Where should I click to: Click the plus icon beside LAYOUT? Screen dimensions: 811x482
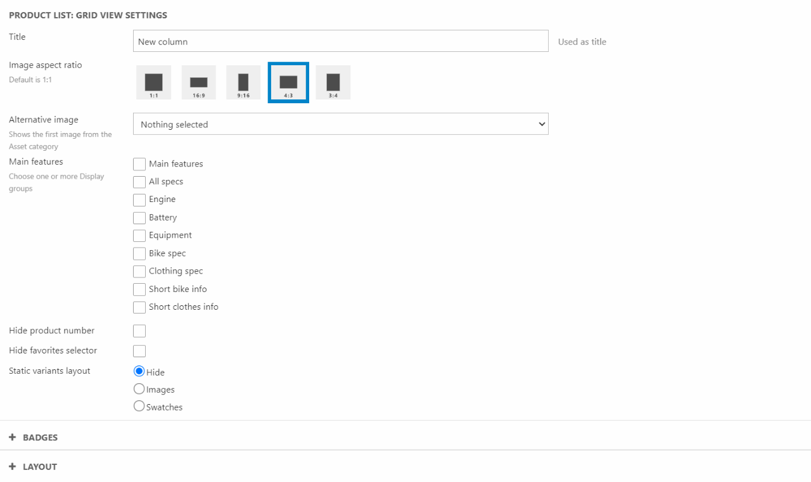click(13, 466)
